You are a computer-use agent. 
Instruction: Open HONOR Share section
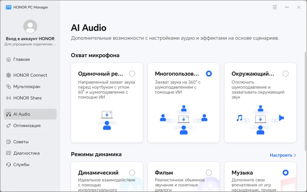(30, 98)
